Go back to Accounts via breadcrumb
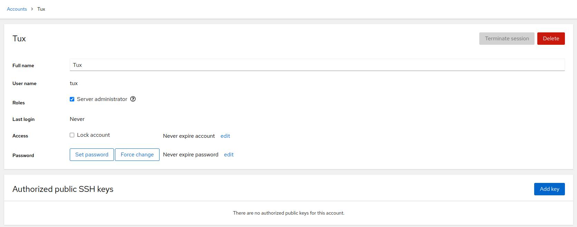This screenshot has width=577, height=227. pos(17,9)
